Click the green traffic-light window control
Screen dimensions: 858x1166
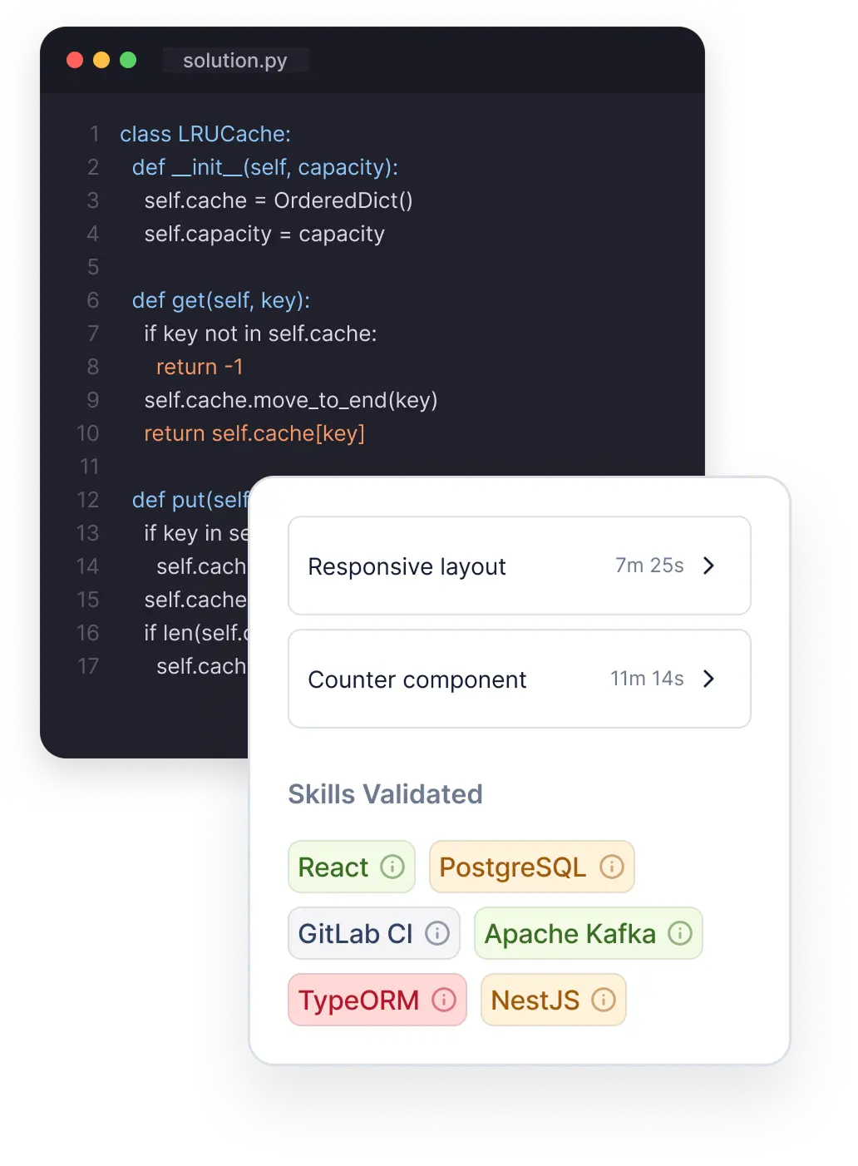[x=129, y=60]
